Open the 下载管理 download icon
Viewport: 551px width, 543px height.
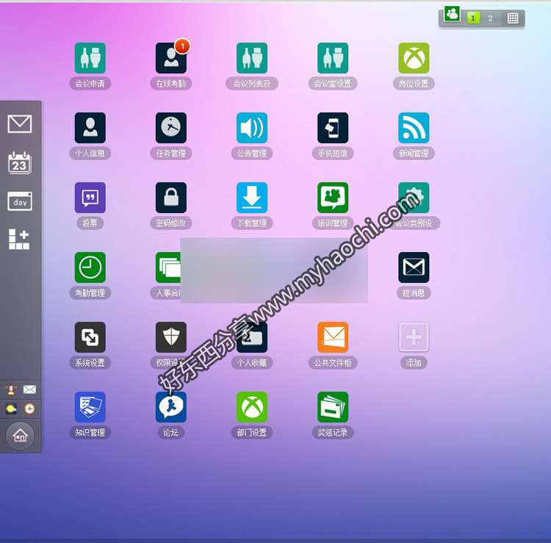click(252, 198)
